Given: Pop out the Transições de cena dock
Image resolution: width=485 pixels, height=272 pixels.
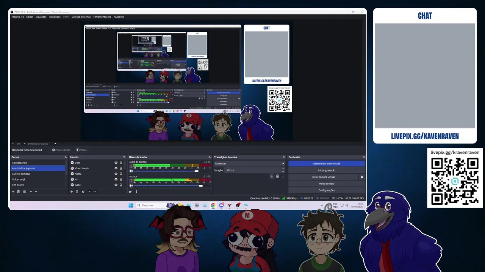Looking at the screenshot, I should point(284,157).
